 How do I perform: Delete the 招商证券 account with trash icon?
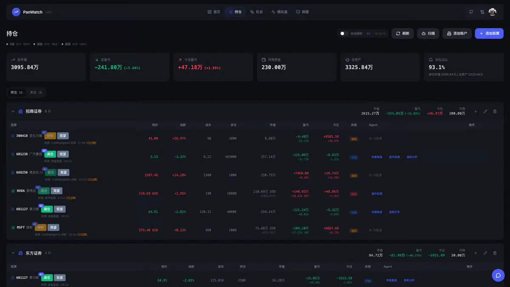(495, 111)
